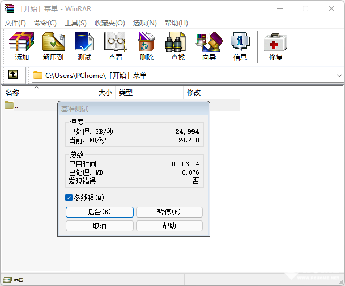The height and width of the screenshot is (286, 345).
Task: Expand the address path dropdown arrow
Action: tap(339, 76)
